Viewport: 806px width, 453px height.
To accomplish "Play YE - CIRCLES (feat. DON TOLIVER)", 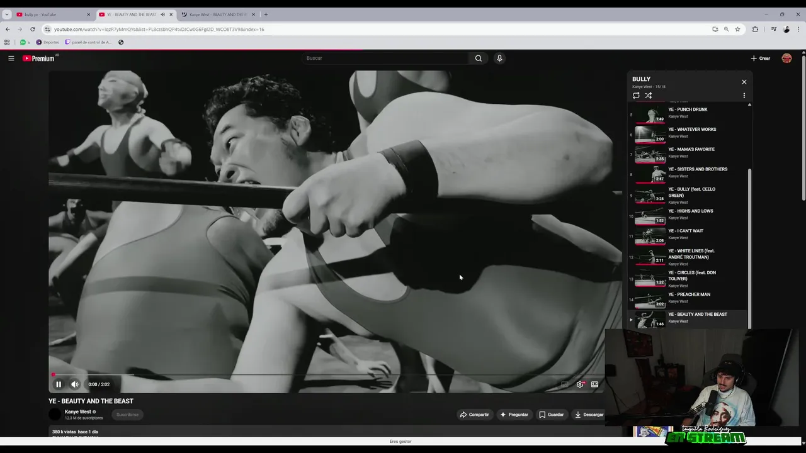I will [688, 279].
